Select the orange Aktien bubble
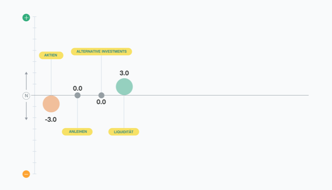The image size is (332, 190). pos(51,104)
